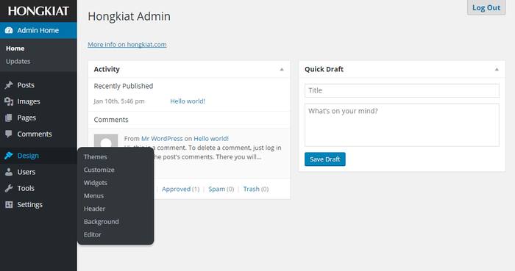Click the Quick Draft panel heading

pyautogui.click(x=324, y=69)
